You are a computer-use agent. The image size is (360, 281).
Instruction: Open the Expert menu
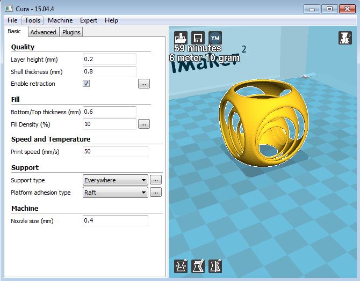[89, 20]
